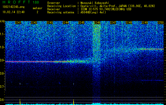
Task: Click the yellow meteor spike near 2244
Action: pyautogui.click(x=74, y=102)
